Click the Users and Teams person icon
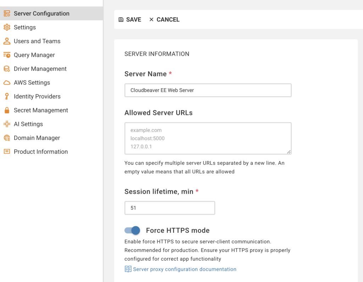Viewport: 363px width, 282px height. [x=7, y=41]
